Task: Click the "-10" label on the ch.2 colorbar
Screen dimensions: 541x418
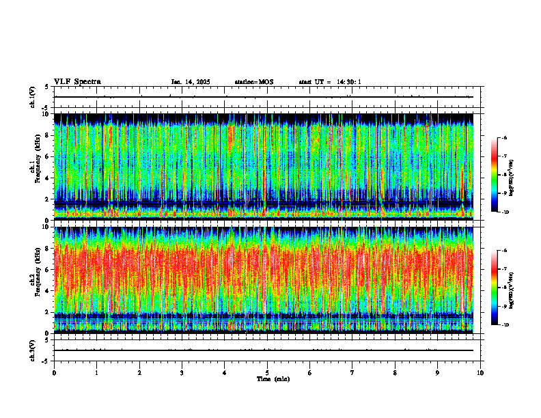Action: pyautogui.click(x=505, y=325)
